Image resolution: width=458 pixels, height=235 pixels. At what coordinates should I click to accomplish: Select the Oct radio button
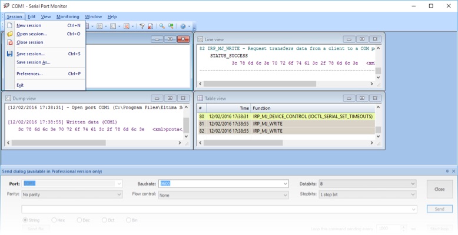pyautogui.click(x=104, y=220)
